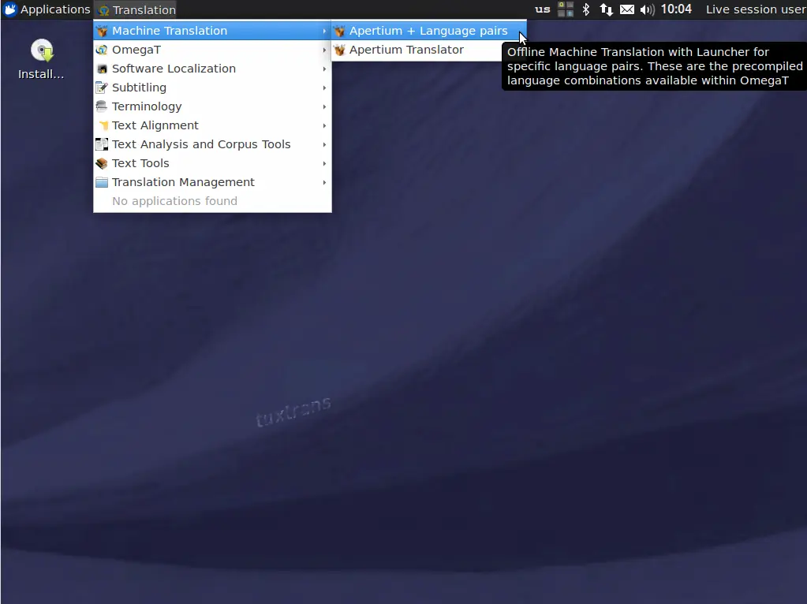The height and width of the screenshot is (604, 807).
Task: Open the Text Tools entry
Action: click(212, 163)
